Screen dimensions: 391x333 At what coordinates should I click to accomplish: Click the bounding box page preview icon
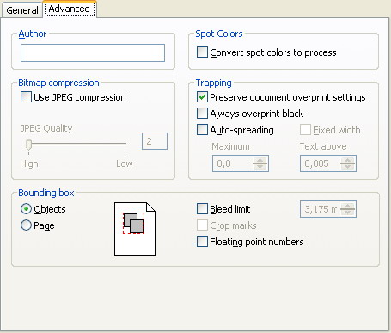tap(135, 229)
